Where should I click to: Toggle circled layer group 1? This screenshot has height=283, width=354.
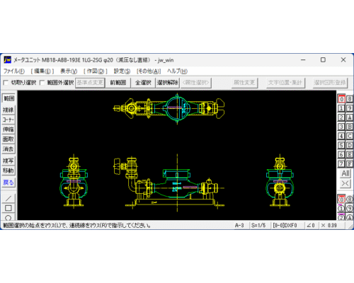pyautogui.click(x=341, y=209)
